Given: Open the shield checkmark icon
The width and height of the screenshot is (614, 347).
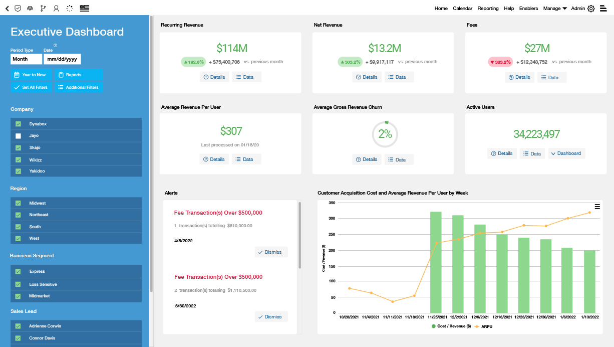Looking at the screenshot, I should pos(18,9).
